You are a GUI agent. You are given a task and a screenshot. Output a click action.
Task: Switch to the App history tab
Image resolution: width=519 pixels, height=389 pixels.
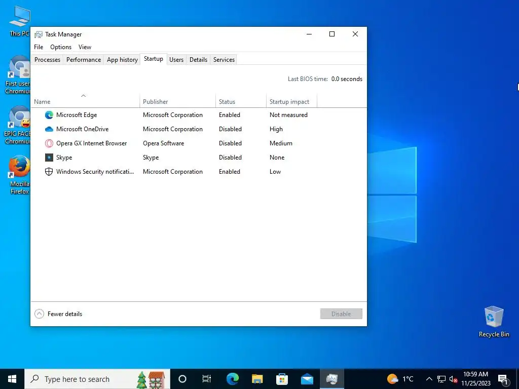[x=122, y=60]
